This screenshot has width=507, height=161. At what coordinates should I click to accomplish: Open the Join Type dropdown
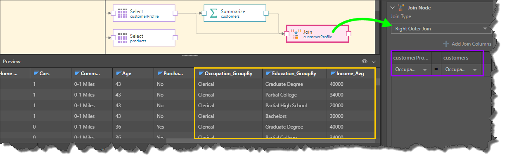pos(441,29)
